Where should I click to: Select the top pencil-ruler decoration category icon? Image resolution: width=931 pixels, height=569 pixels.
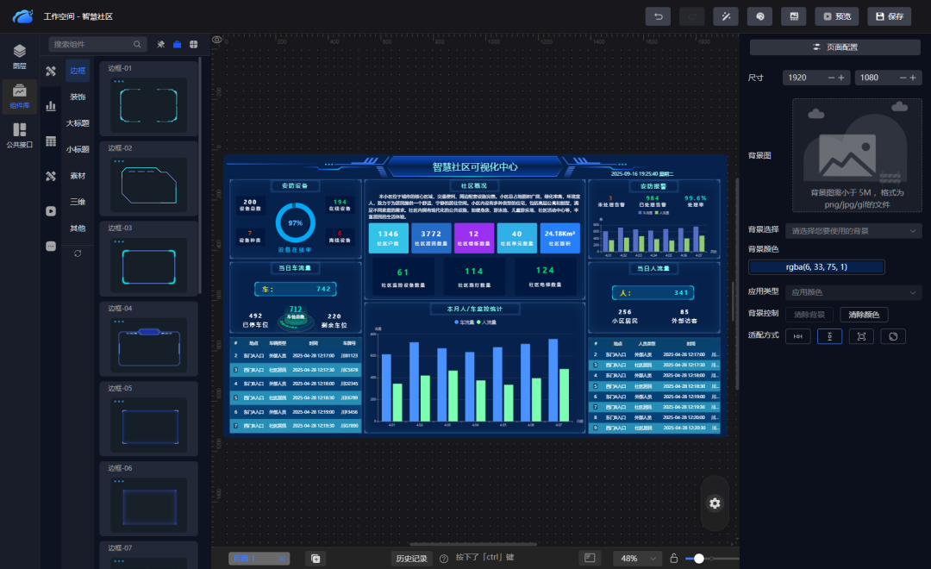51,72
